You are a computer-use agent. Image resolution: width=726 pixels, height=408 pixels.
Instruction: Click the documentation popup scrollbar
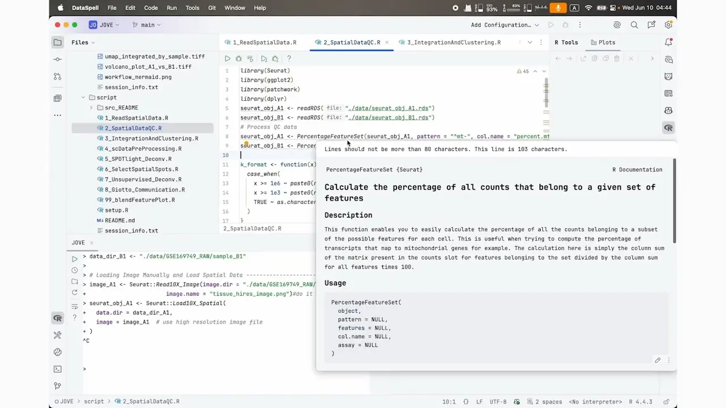point(674,201)
